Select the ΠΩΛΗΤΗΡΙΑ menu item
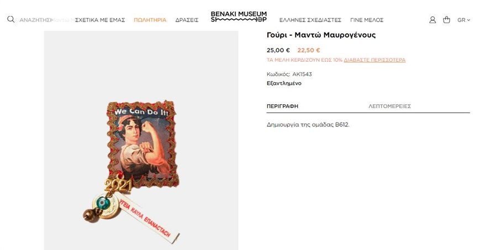This screenshot has width=486, height=250. click(x=150, y=20)
